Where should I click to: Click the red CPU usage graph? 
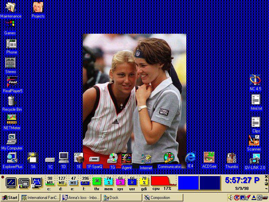point(163,181)
